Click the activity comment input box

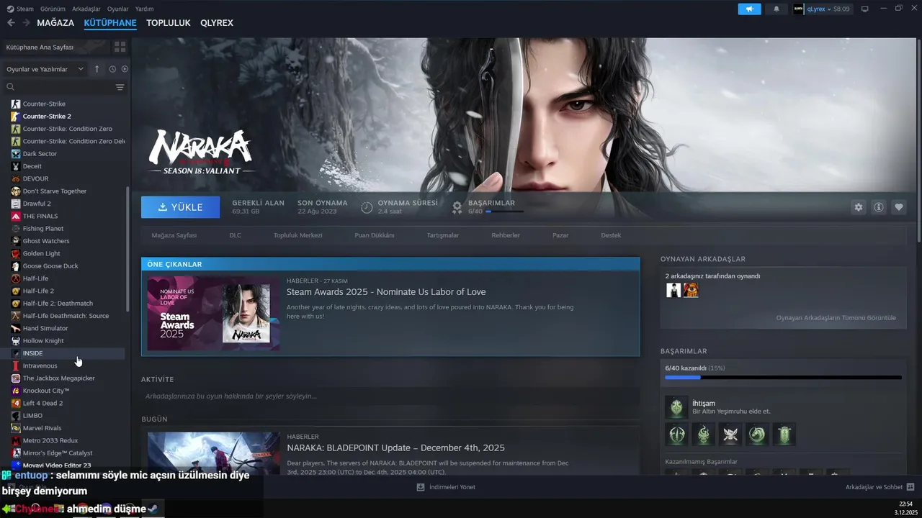pos(390,396)
